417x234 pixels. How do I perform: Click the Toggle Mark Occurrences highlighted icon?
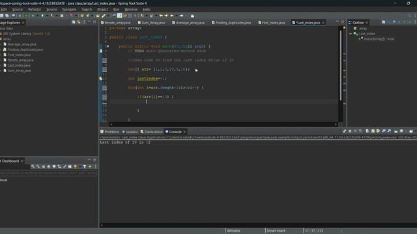point(120,16)
